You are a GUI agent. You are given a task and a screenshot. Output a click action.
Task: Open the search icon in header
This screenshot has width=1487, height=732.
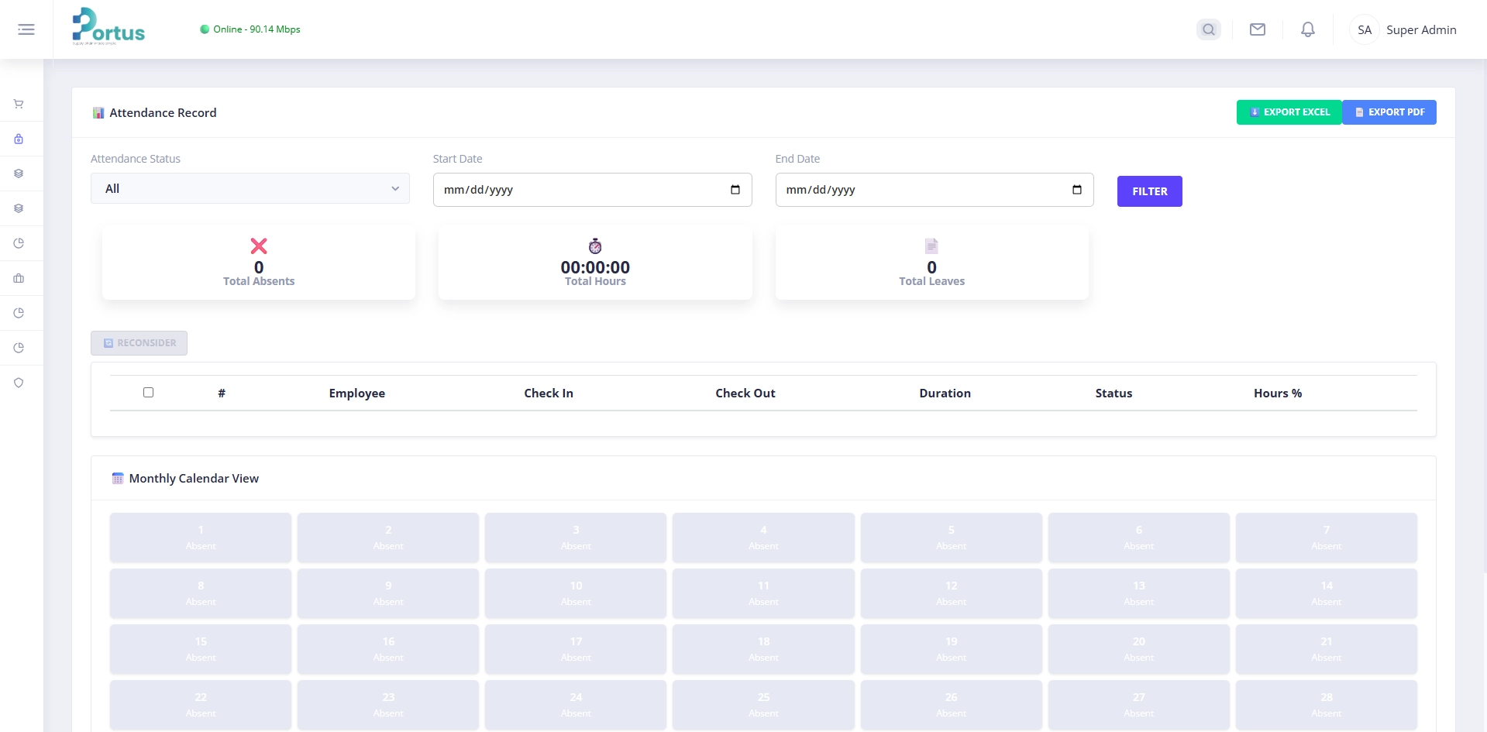click(x=1208, y=29)
